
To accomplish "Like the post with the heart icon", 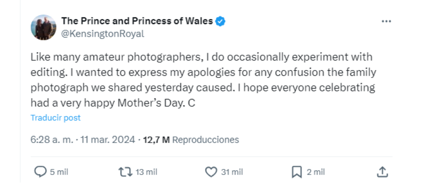I will [212, 172].
